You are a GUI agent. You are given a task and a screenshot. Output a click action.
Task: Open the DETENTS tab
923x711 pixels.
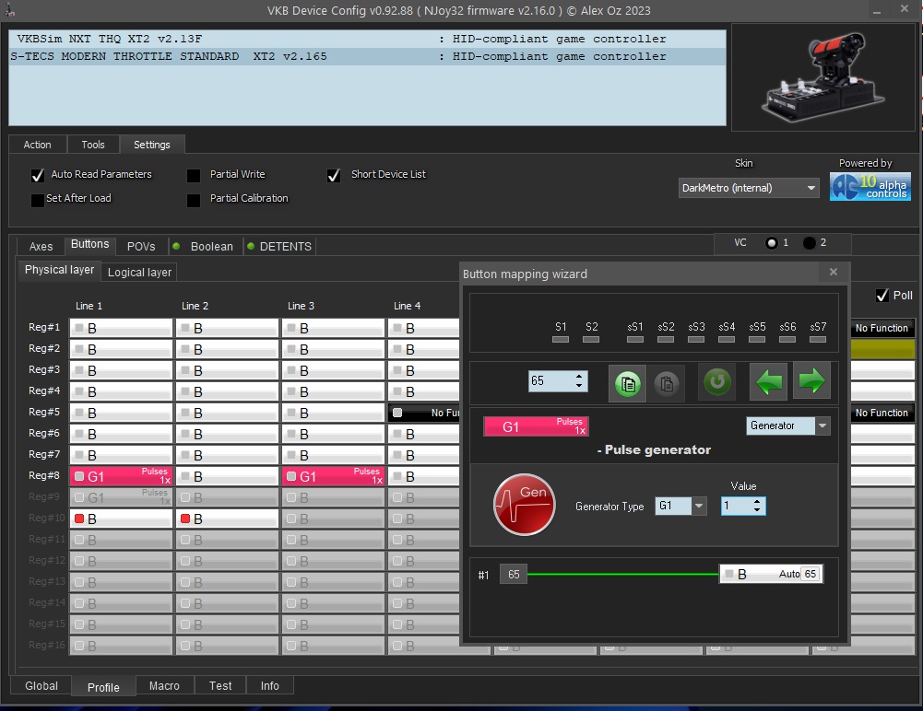tap(286, 246)
